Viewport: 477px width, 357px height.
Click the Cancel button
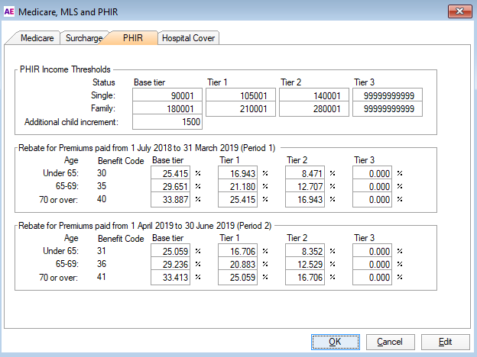[x=390, y=342]
